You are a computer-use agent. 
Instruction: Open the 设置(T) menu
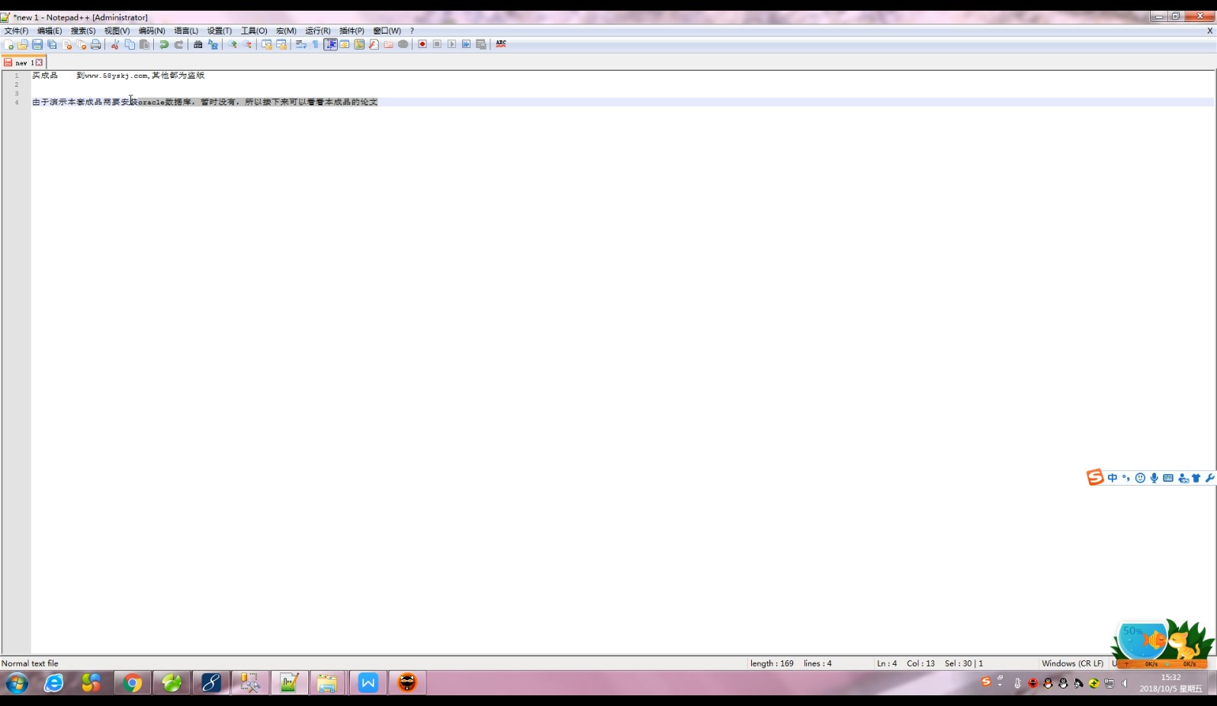tap(220, 31)
